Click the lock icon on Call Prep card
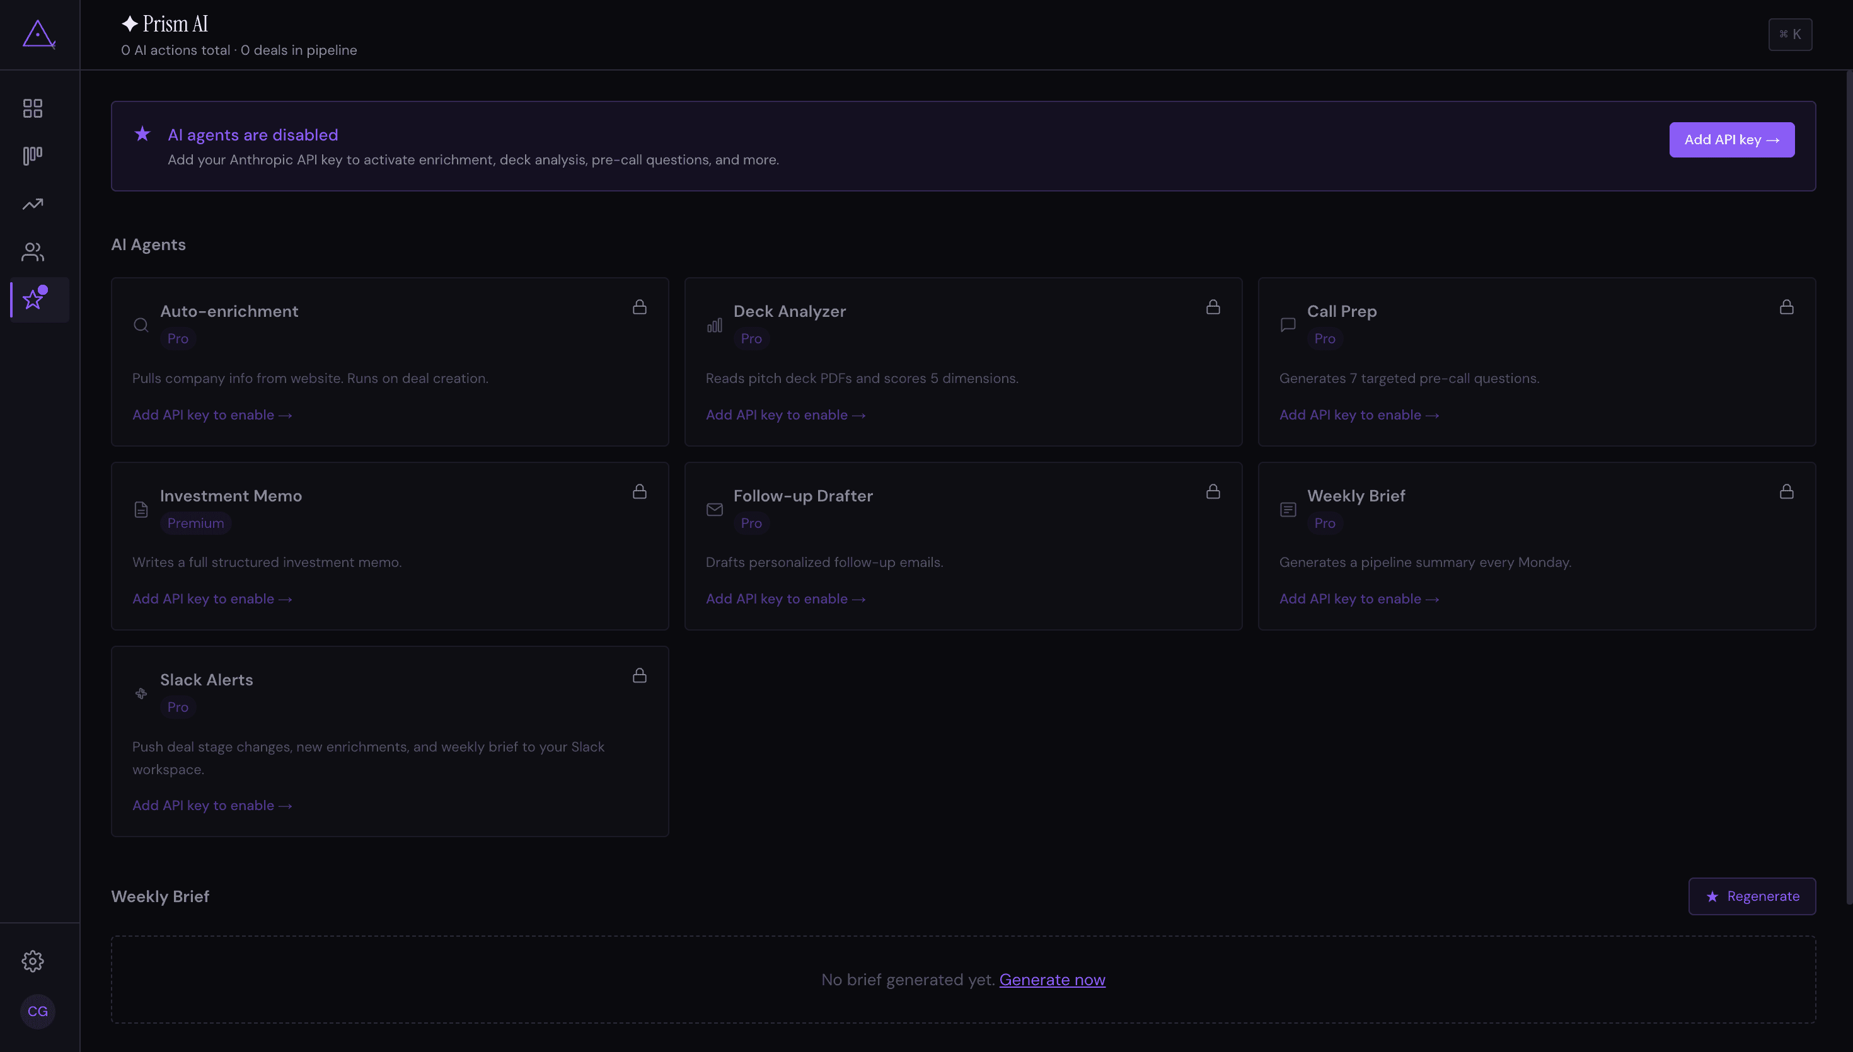Screen dimensions: 1853x1052 coord(1787,307)
